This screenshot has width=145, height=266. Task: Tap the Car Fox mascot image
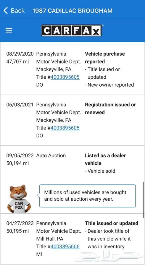[19, 199]
